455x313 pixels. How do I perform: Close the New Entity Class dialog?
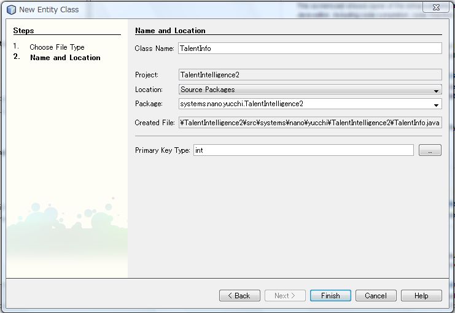[434, 7]
